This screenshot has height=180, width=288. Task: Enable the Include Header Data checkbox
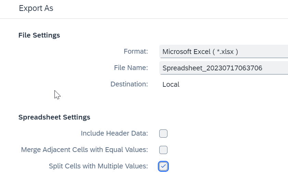(163, 134)
